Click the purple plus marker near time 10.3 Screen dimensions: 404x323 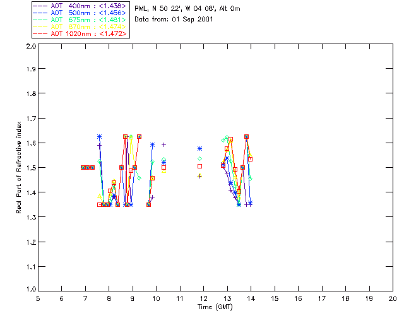point(163,145)
